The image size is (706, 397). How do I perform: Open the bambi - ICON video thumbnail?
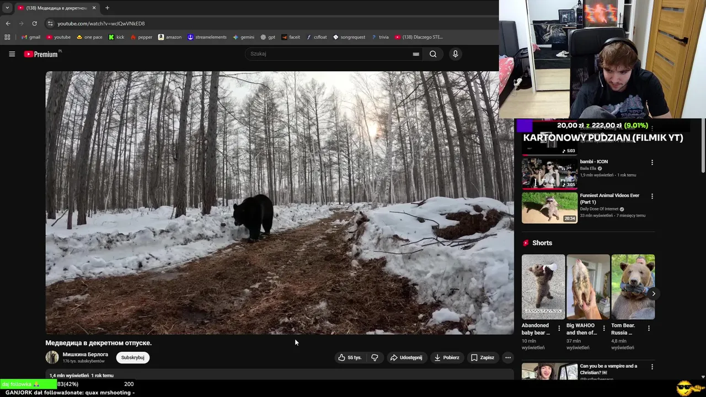[x=549, y=173]
